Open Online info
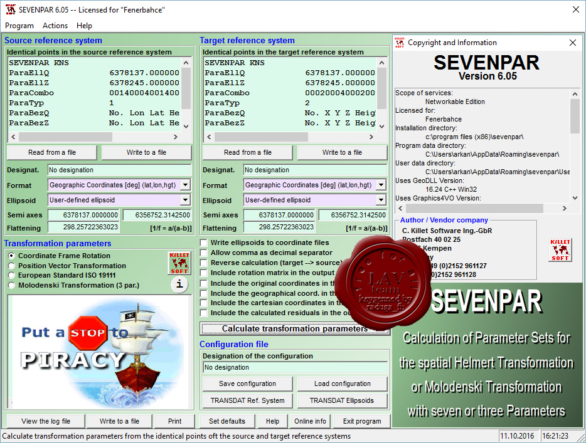This screenshot has height=443, width=586. (x=310, y=421)
